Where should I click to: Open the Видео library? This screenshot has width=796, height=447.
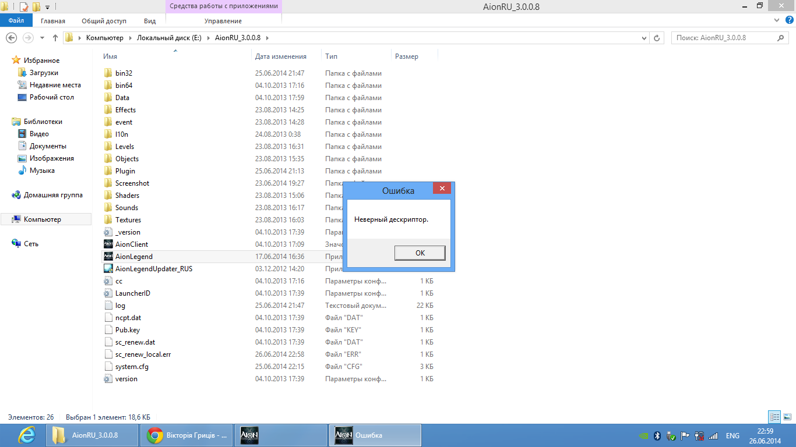pyautogui.click(x=39, y=134)
